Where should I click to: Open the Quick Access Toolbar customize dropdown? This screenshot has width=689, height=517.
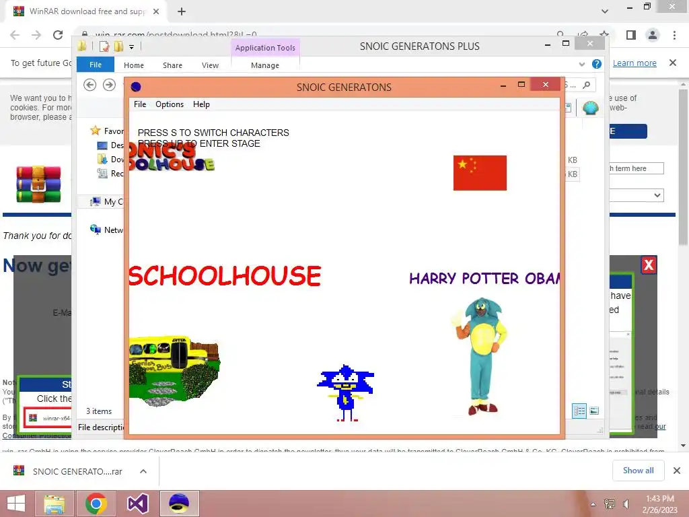131,46
